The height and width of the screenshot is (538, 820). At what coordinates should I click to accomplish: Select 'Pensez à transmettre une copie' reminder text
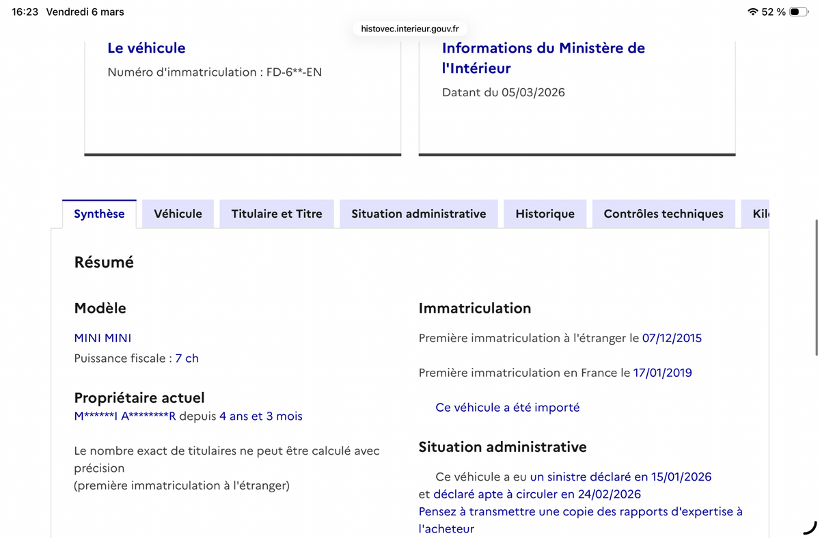581,520
